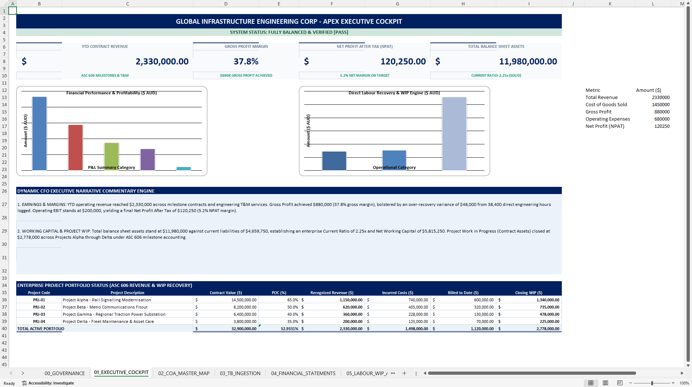The height and width of the screenshot is (387, 692).
Task: Click the zoom in plus icon
Action: tap(673, 383)
